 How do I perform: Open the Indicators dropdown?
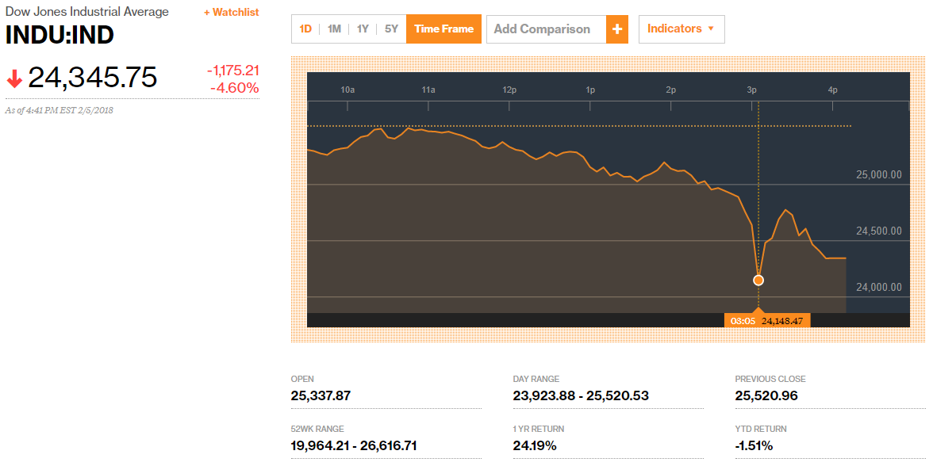[x=681, y=29]
